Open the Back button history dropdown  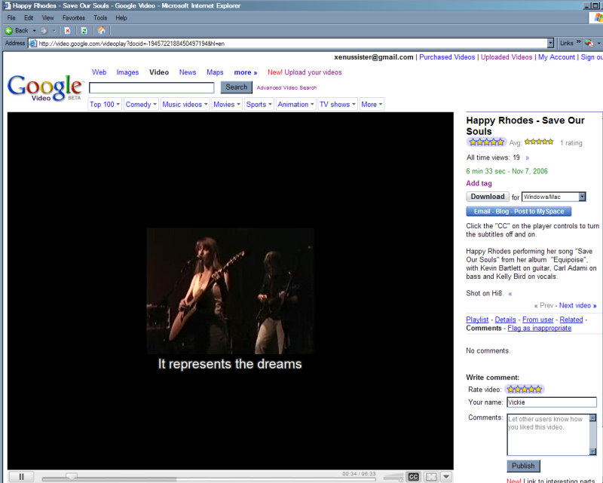coord(34,30)
